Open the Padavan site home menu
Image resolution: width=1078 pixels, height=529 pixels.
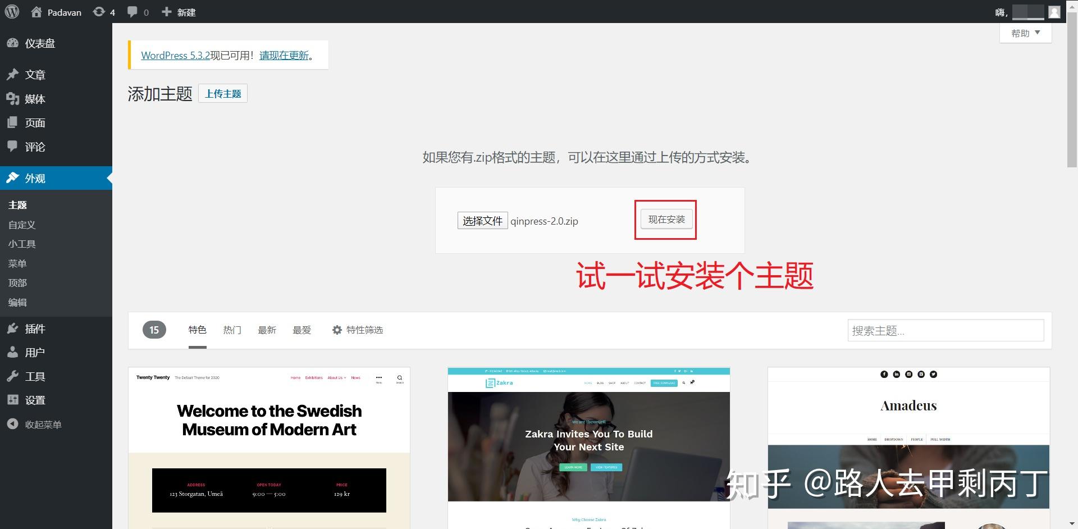click(56, 12)
